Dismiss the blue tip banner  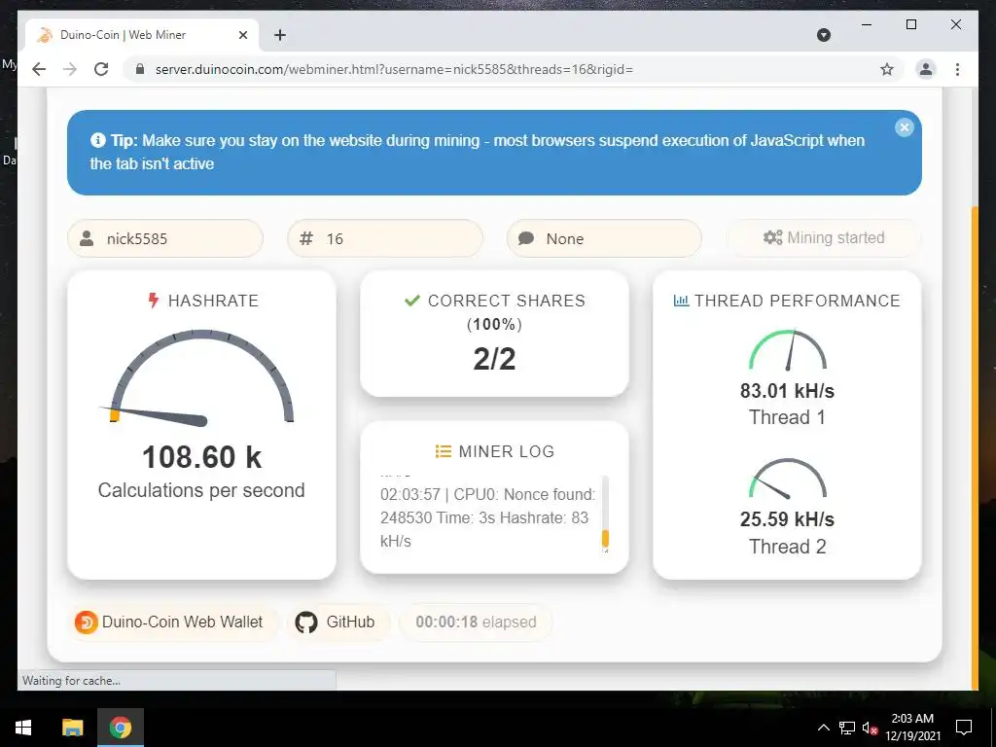pyautogui.click(x=904, y=127)
